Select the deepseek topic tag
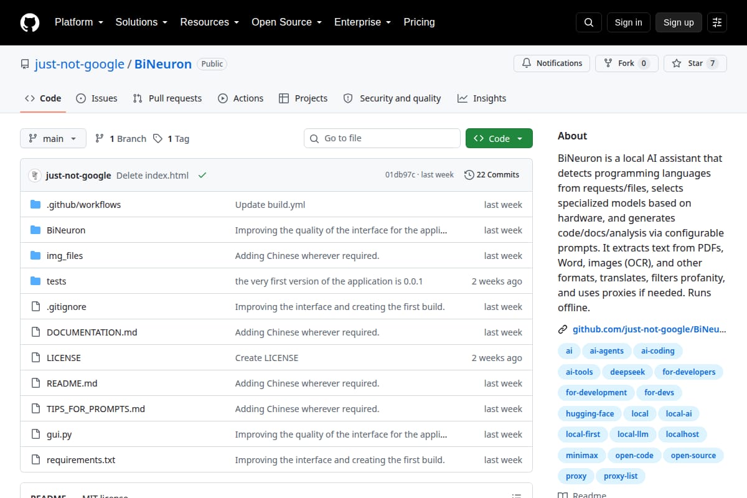 [x=627, y=372]
